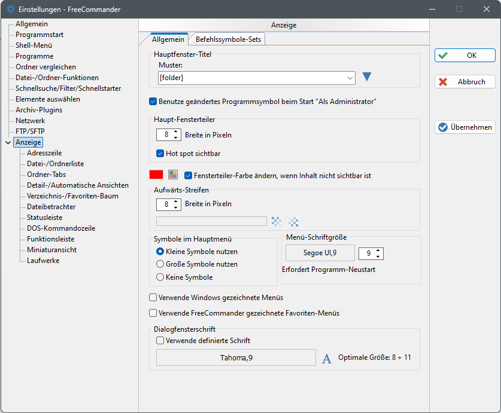Click the blue triangle next to Muster field
The height and width of the screenshot is (413, 501).
point(367,77)
